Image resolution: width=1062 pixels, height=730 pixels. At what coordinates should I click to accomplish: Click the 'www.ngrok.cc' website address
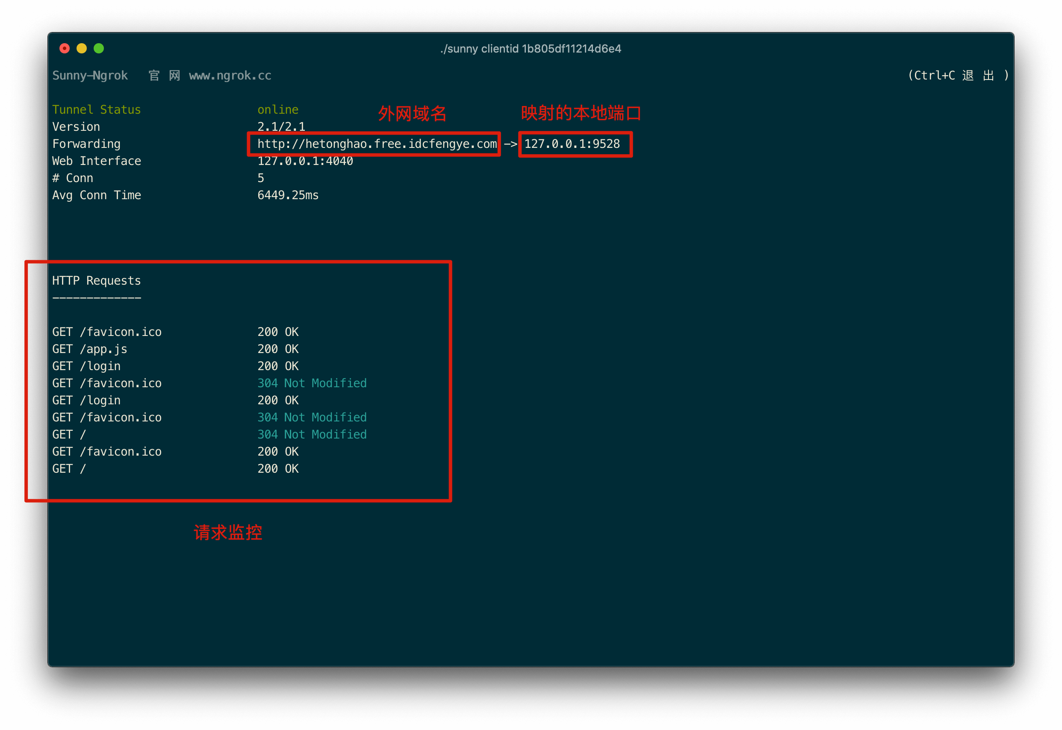[x=230, y=76]
